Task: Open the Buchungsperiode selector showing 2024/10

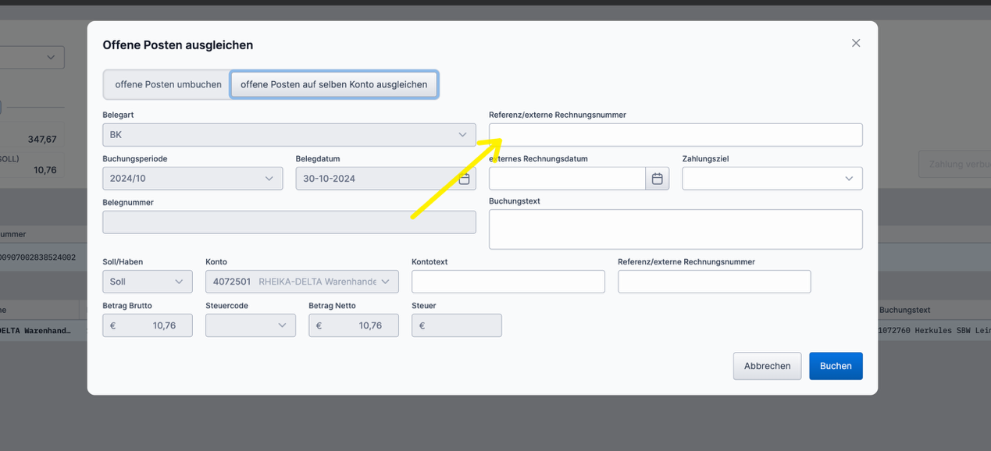Action: 192,178
